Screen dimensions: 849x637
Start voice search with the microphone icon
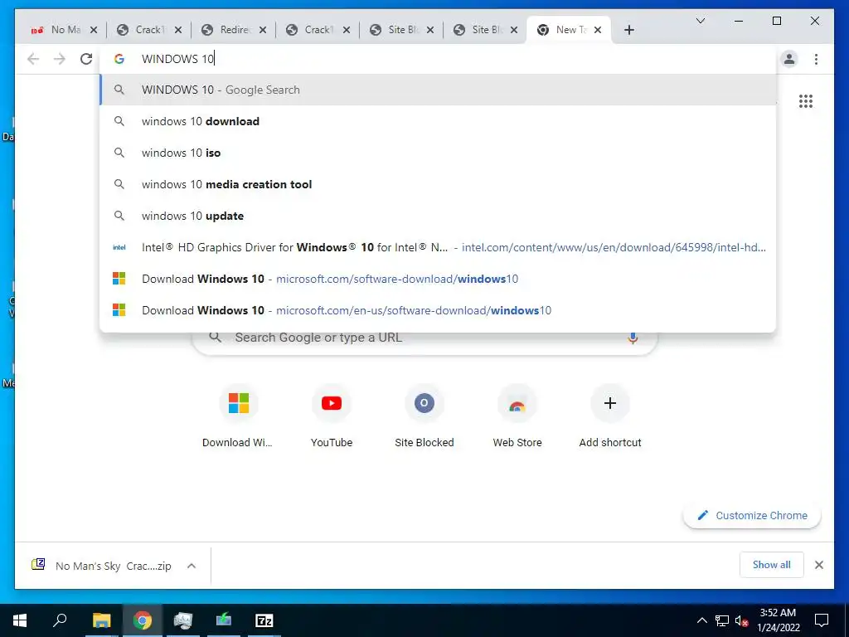point(633,338)
